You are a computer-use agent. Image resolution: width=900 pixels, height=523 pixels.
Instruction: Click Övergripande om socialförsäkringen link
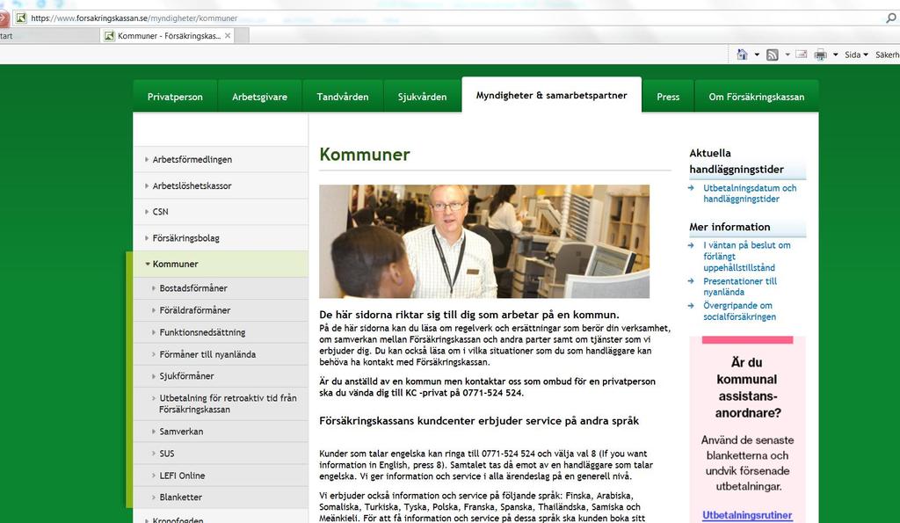tap(739, 311)
